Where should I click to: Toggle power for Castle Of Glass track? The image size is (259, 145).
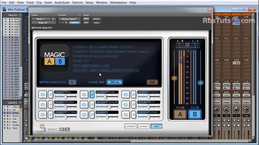(x=42, y=95)
